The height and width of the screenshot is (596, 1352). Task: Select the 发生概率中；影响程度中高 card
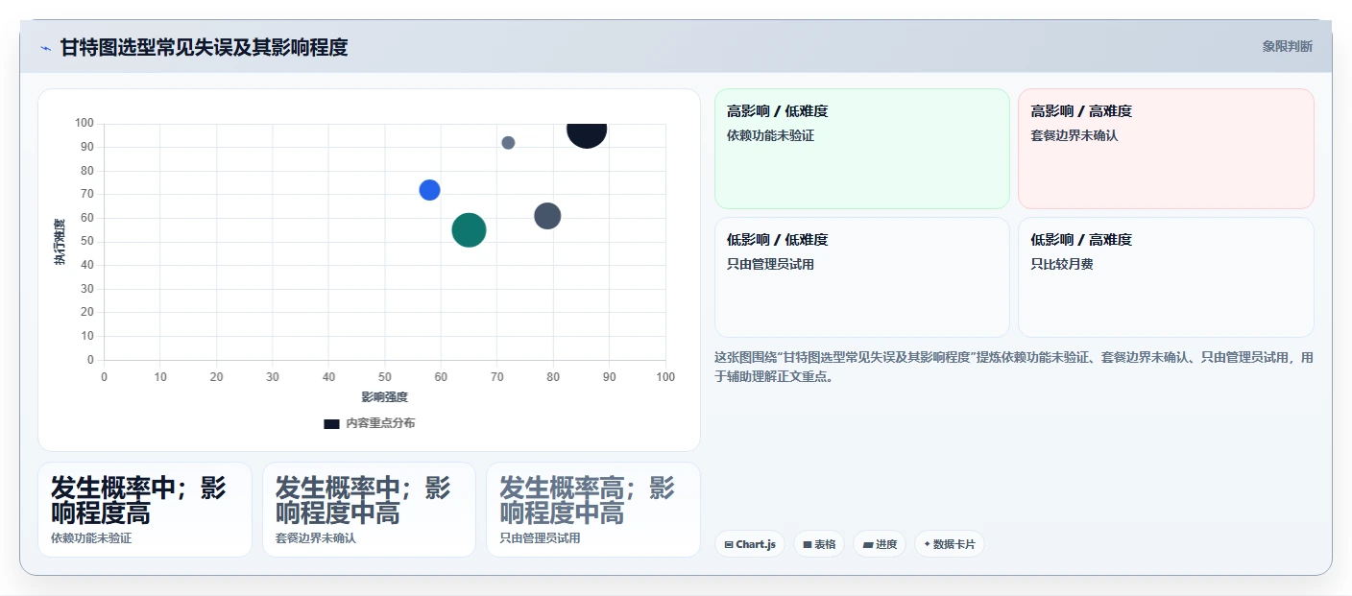[369, 510]
